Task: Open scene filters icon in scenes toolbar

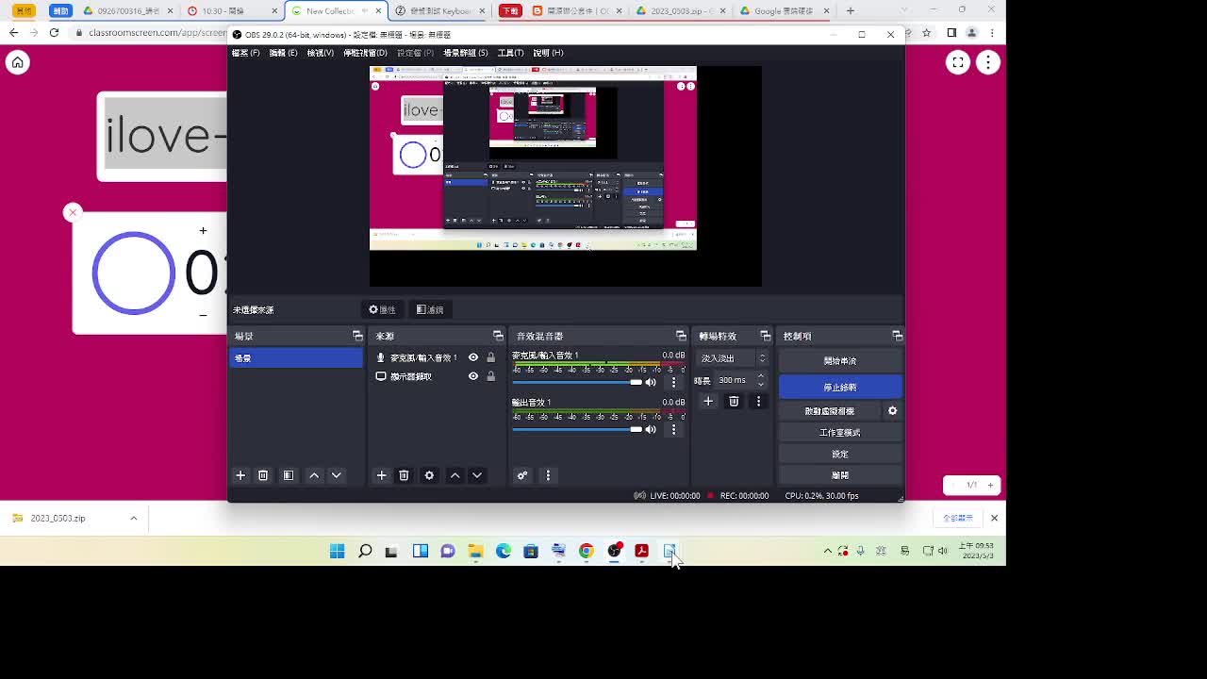Action: pyautogui.click(x=289, y=475)
